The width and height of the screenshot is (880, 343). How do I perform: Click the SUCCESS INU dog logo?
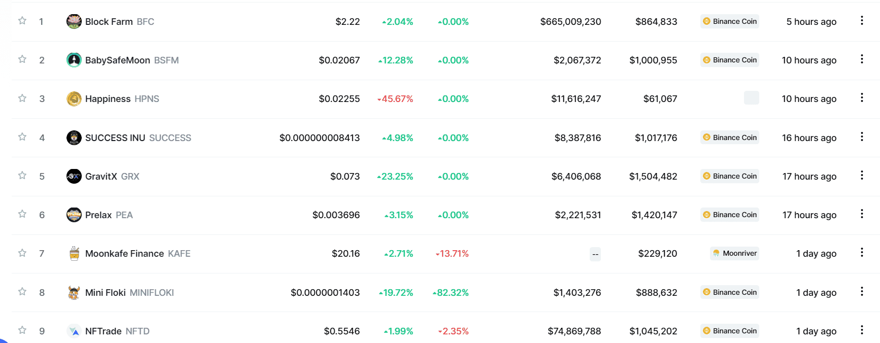pos(74,138)
